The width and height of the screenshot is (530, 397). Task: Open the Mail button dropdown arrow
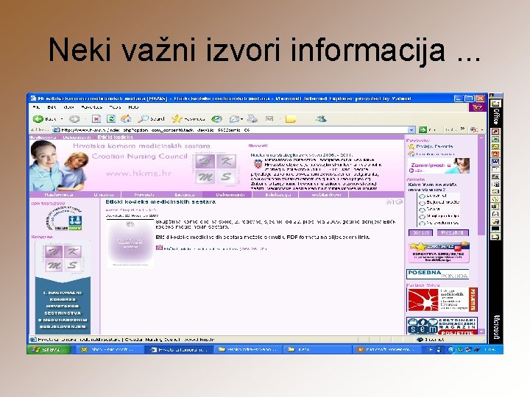(241, 119)
